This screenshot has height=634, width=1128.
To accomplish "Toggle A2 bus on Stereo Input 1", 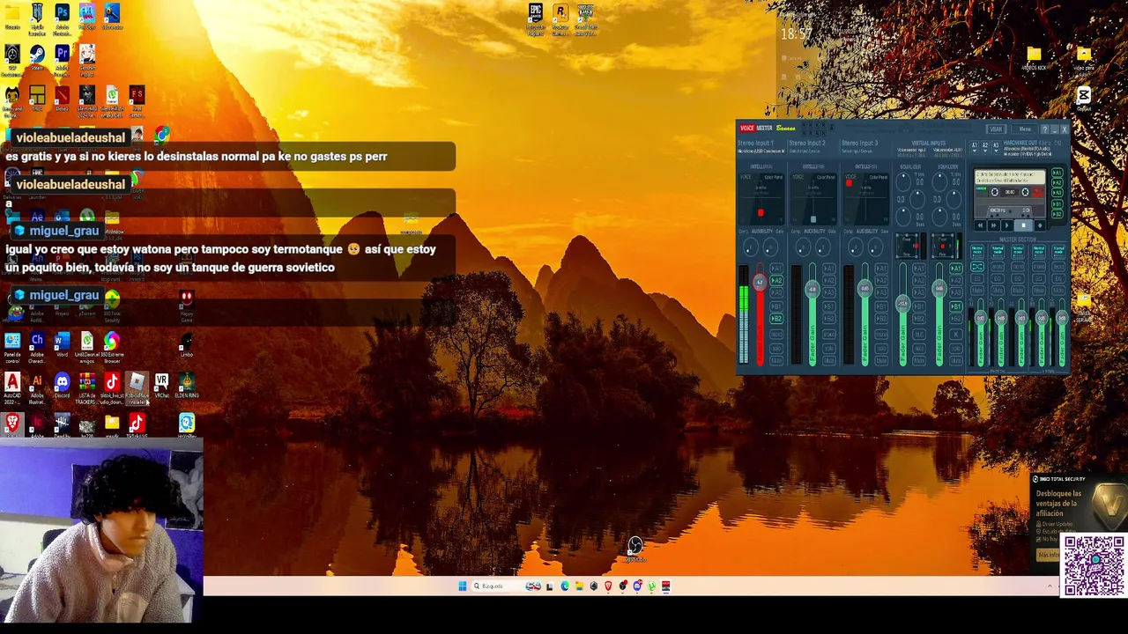I will 776,280.
